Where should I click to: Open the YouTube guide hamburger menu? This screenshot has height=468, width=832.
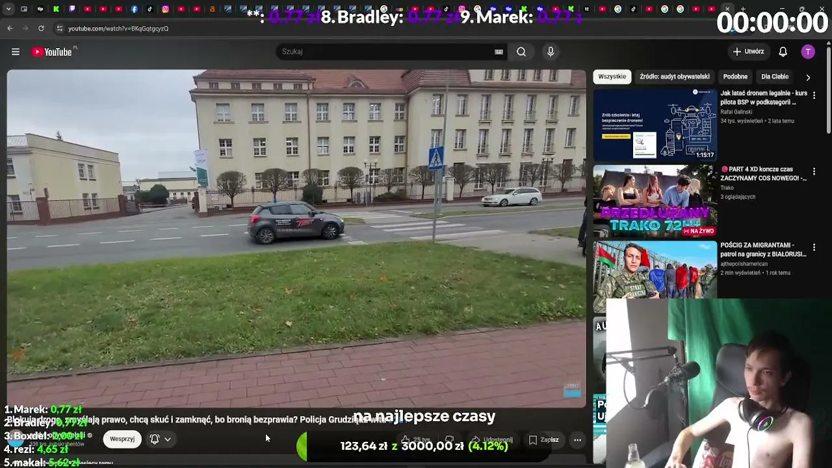16,52
